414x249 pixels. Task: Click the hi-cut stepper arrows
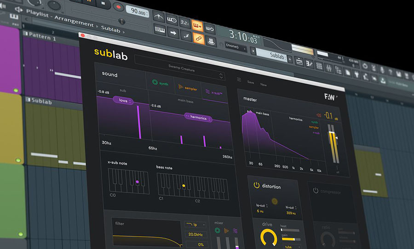(296, 208)
